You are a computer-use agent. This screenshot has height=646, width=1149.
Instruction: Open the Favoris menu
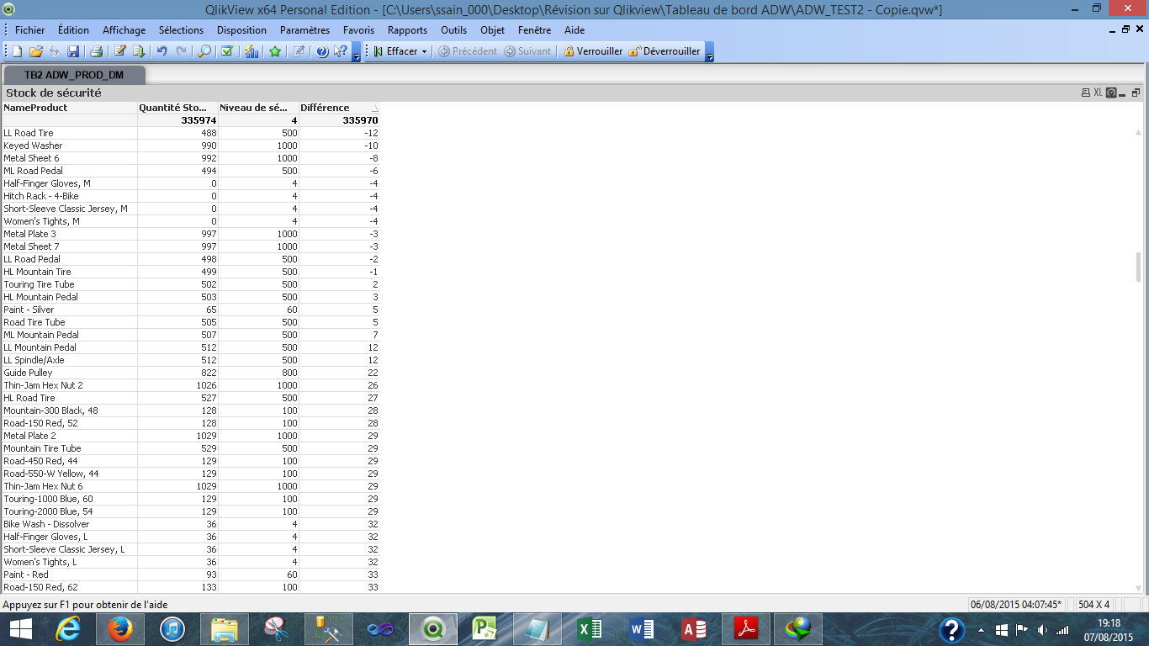click(x=359, y=30)
